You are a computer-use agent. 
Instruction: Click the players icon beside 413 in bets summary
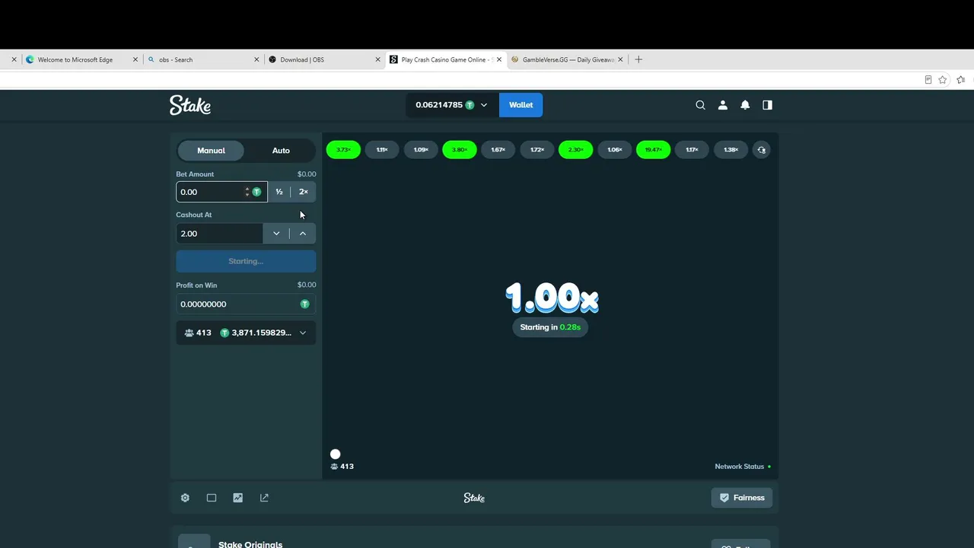click(189, 333)
